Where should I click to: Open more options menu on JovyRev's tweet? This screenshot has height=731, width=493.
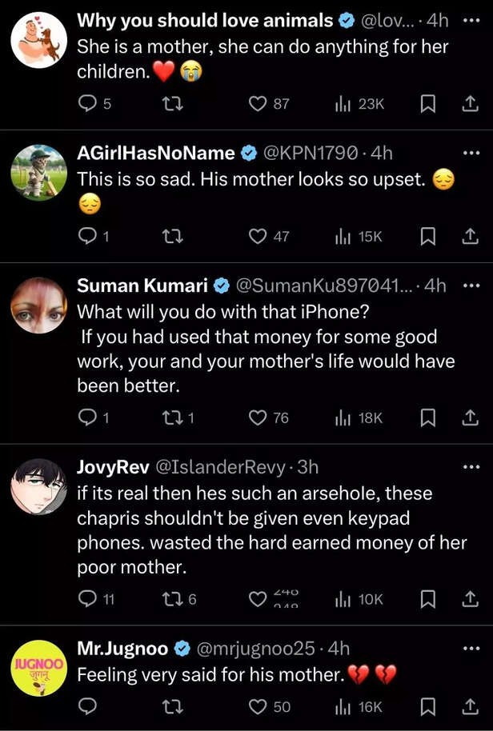470,465
